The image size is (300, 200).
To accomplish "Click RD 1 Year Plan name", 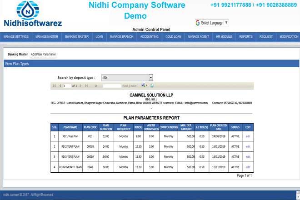I will pos(70,136).
